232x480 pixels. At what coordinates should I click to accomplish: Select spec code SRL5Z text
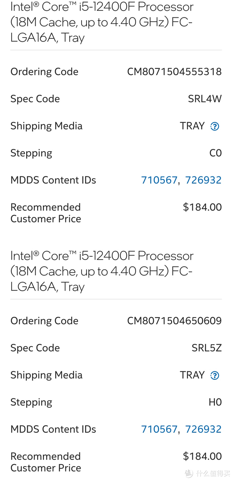206,348
